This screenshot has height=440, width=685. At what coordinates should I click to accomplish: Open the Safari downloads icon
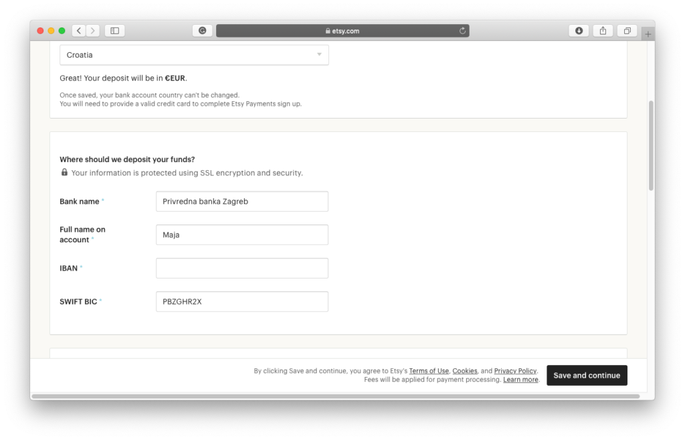(x=578, y=31)
